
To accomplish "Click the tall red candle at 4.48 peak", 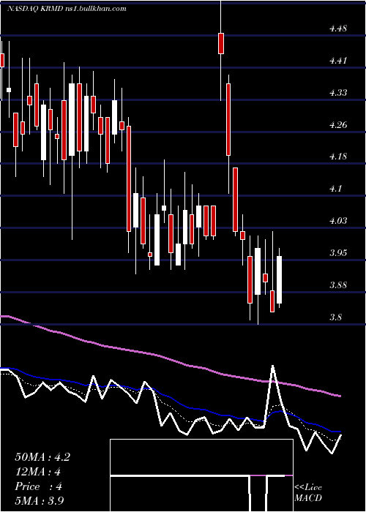I will point(221,43).
